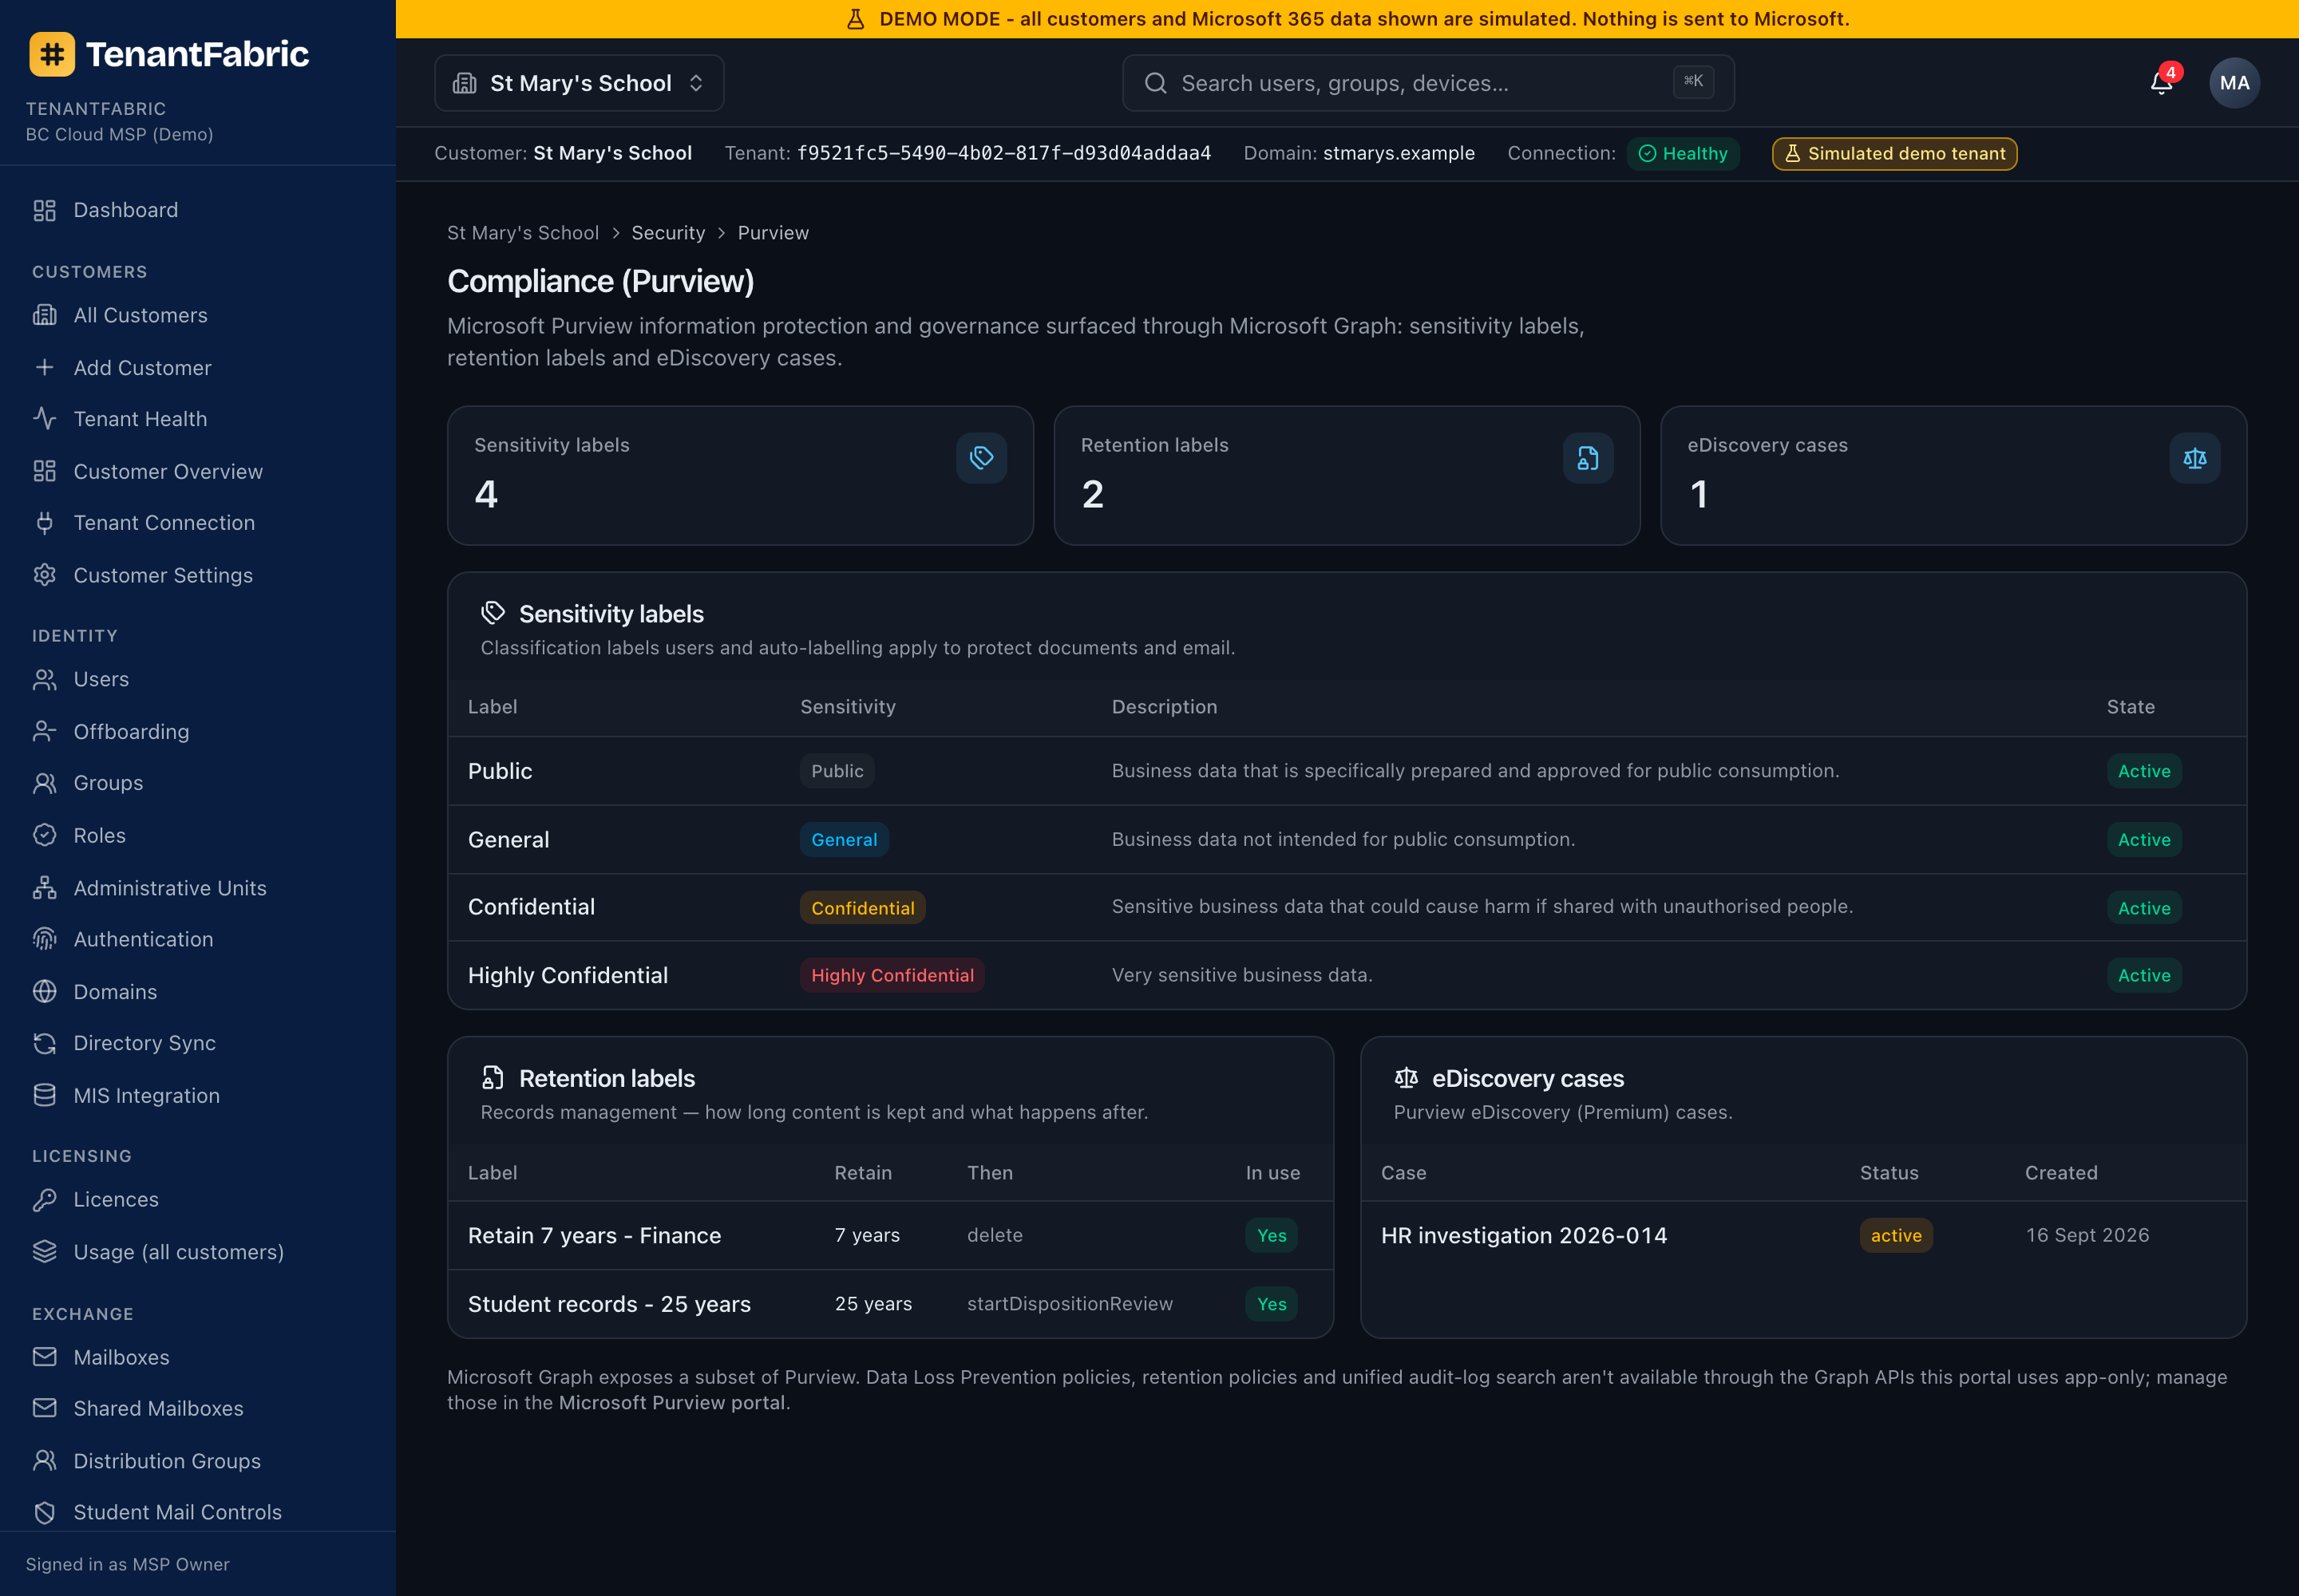
Task: Click the Authentication fingerprint icon
Action: click(45, 939)
